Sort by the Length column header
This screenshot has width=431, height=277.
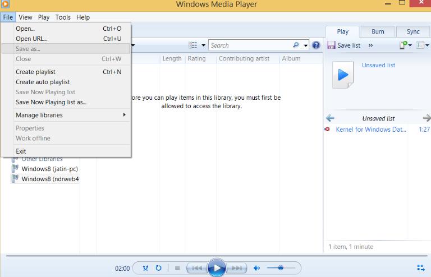(x=172, y=58)
